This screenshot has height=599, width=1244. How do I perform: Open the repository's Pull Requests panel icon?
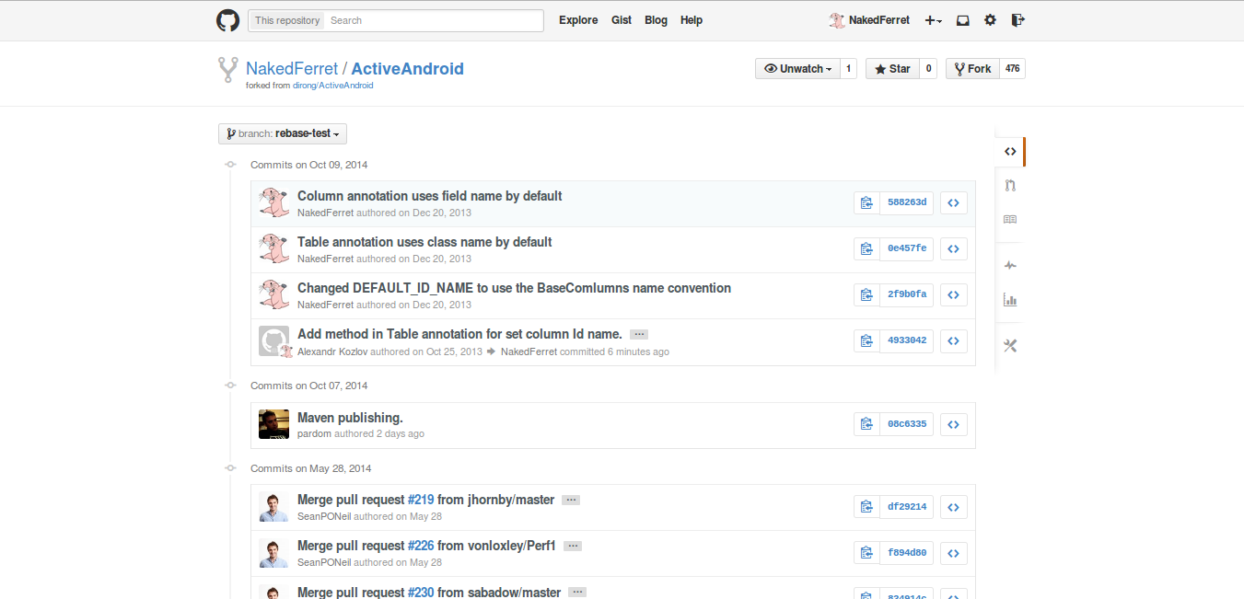click(x=1010, y=185)
